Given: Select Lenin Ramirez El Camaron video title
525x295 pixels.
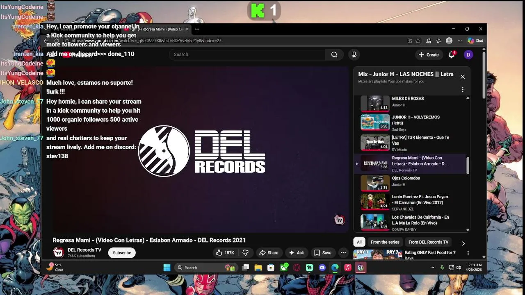Looking at the screenshot, I should (420, 200).
